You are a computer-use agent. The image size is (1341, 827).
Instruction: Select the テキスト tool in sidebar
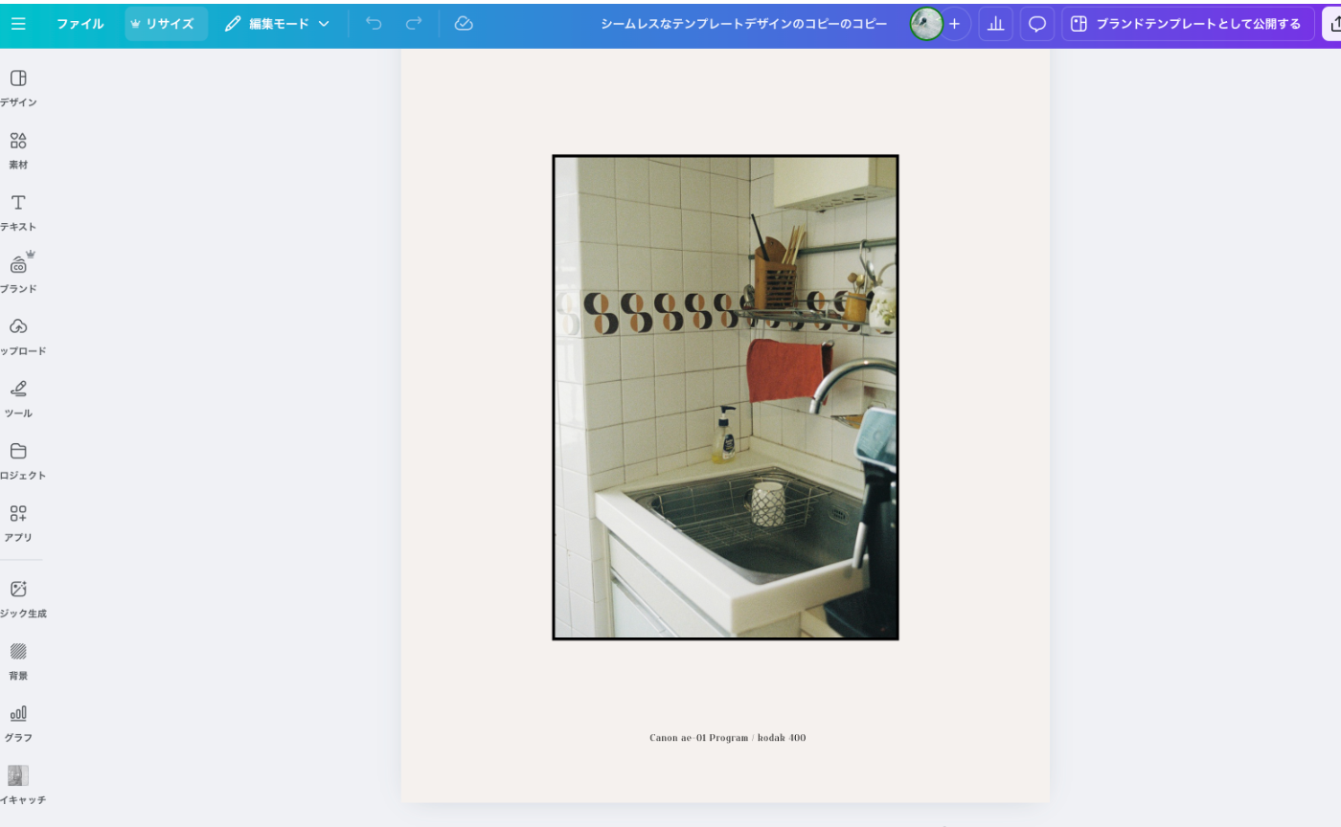(18, 211)
